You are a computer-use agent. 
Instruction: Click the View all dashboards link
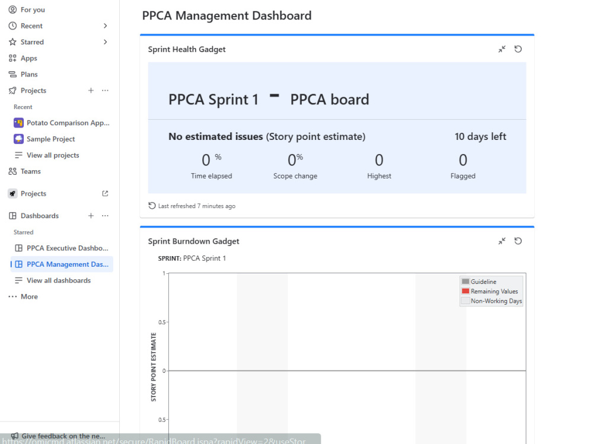tap(53, 280)
